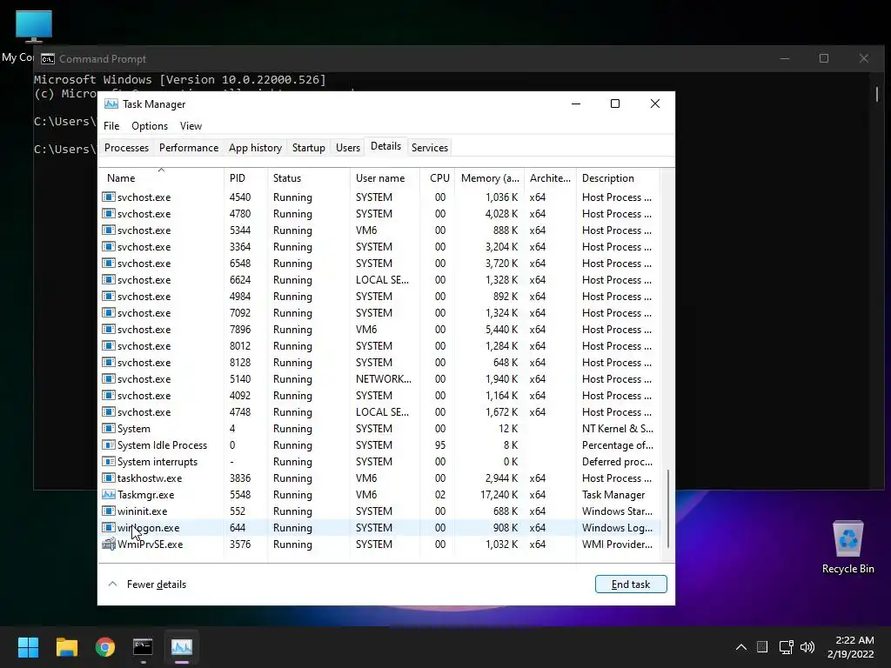Click the wininit.exe process icon
891x668 pixels.
click(108, 511)
